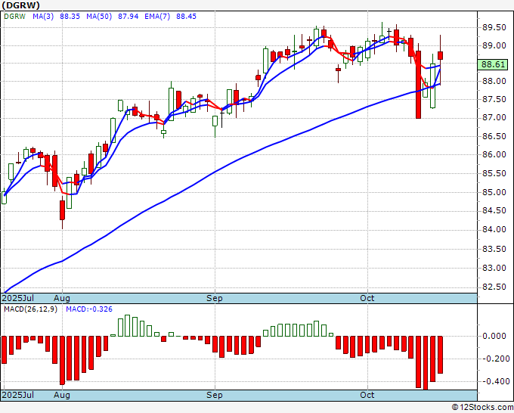The height and width of the screenshot is (413, 514).
Task: Click the MACD:-0.326 value readout
Action: point(89,309)
